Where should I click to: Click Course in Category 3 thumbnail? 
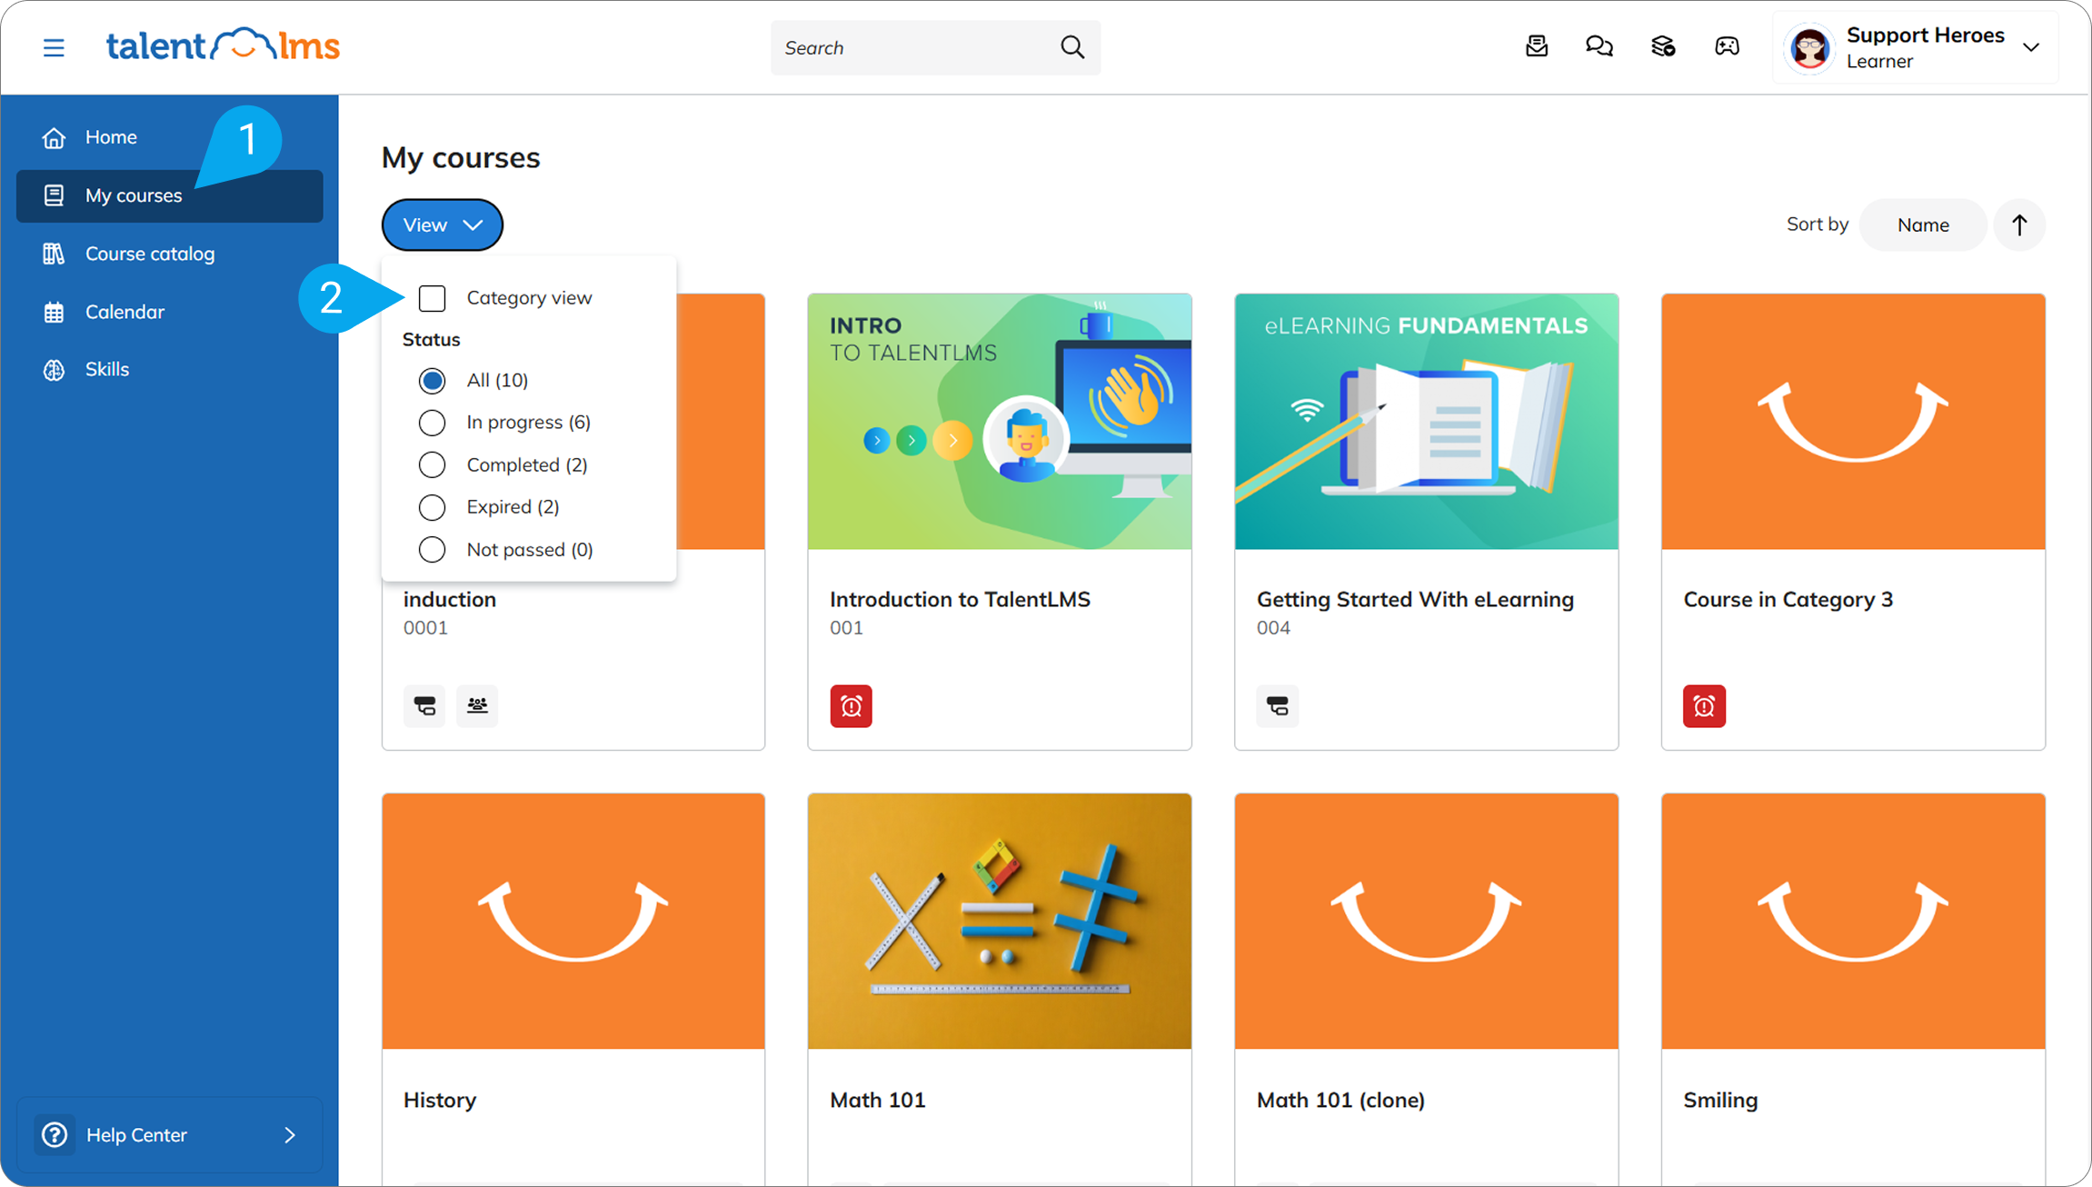[x=1853, y=421]
